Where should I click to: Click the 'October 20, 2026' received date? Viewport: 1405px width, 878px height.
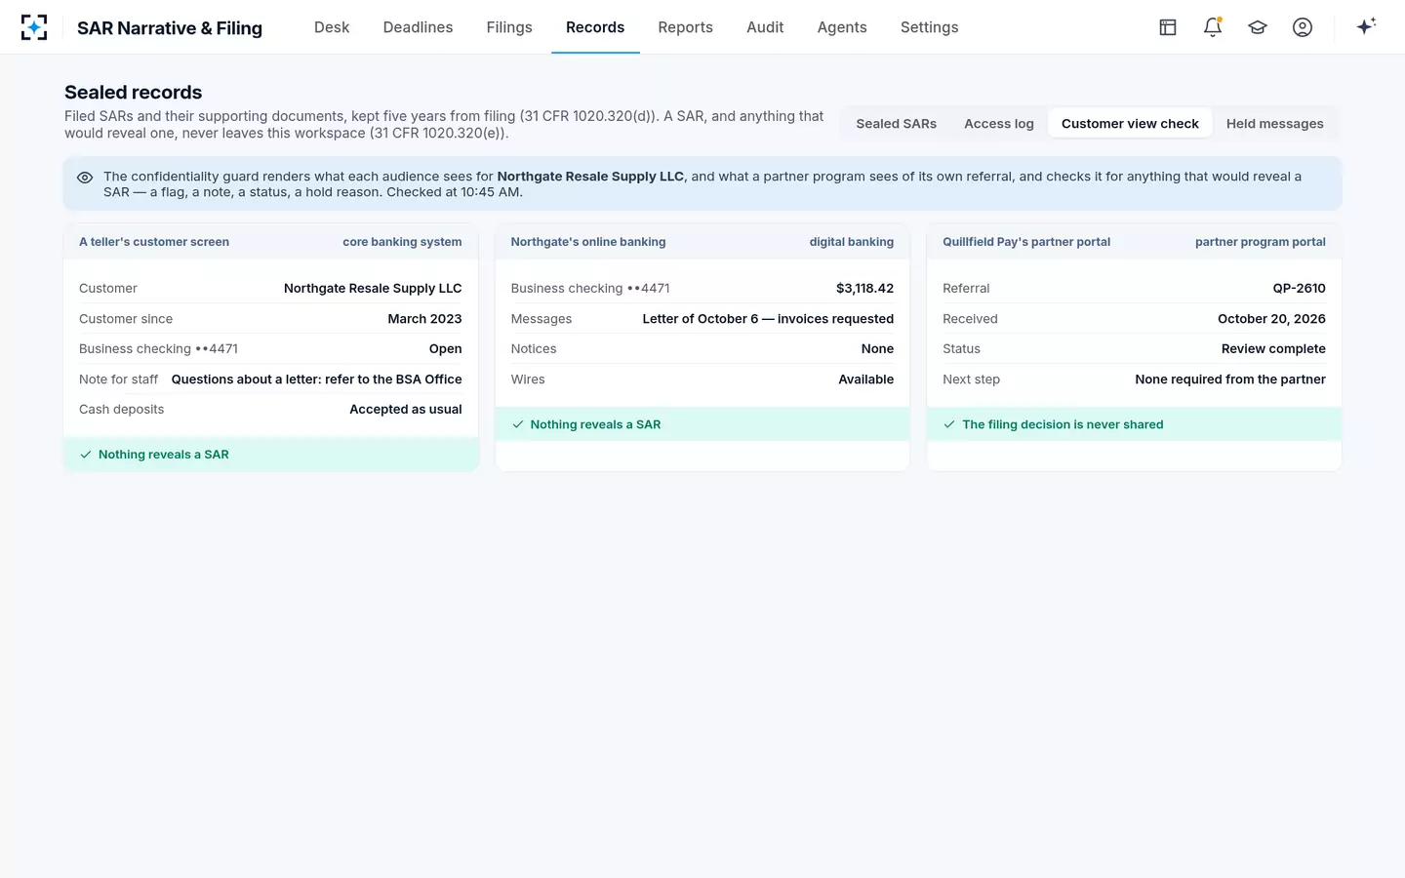pos(1271,319)
